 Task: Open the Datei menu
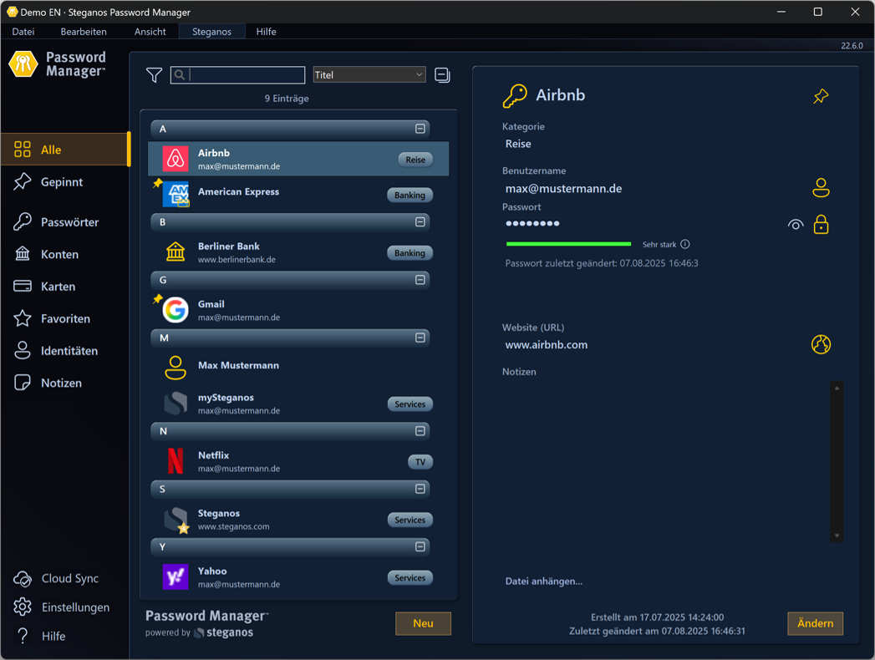point(23,32)
